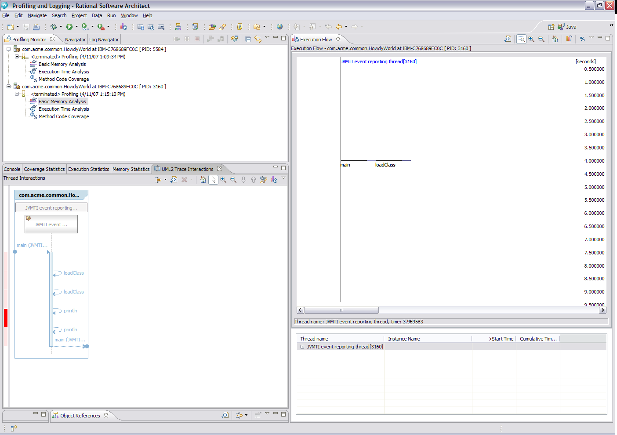Click Home icon in Execution Flow toolbar
The height and width of the screenshot is (435, 617).
pos(555,39)
